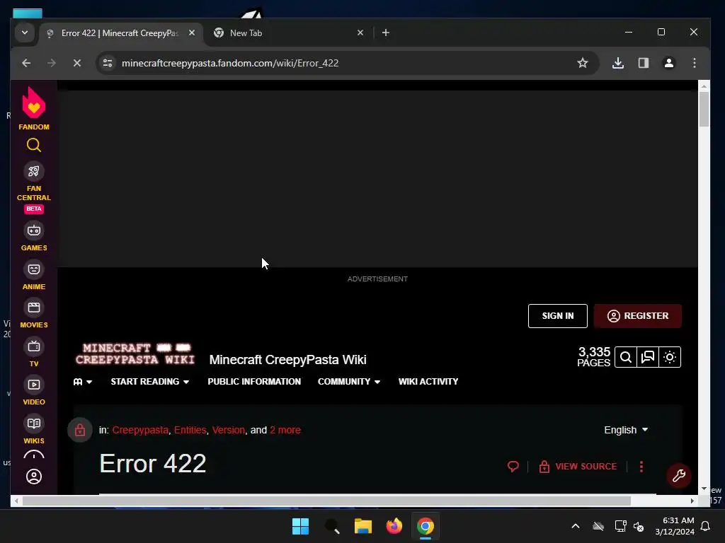725x543 pixels.
Task: Click the Sign In button
Action: pyautogui.click(x=558, y=316)
